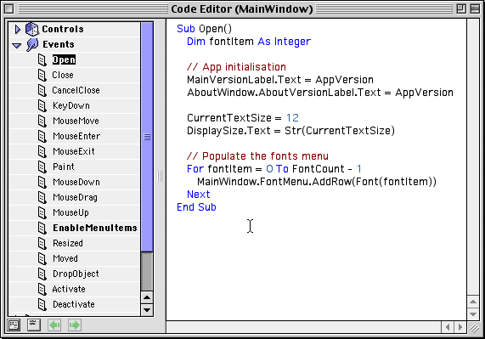Select the MouseDown event
The height and width of the screenshot is (339, 485).
pos(76,182)
